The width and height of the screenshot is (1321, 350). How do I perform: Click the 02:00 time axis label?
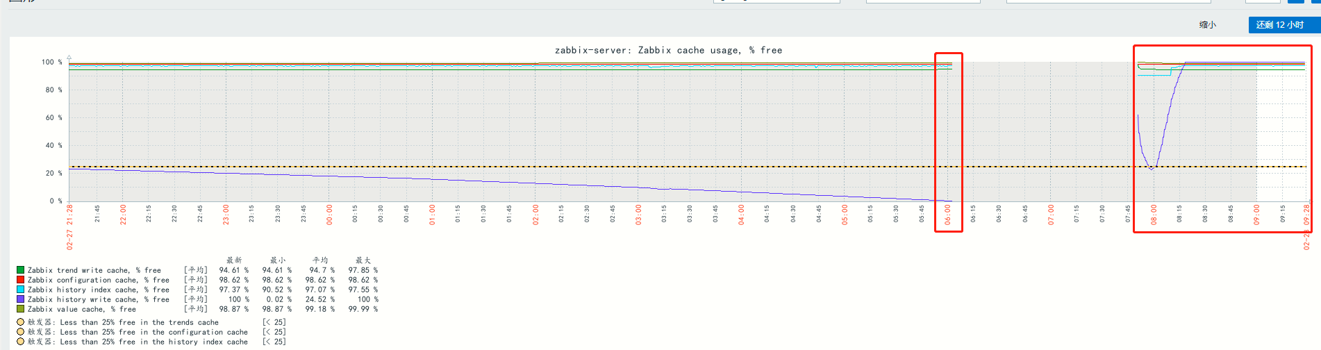535,215
